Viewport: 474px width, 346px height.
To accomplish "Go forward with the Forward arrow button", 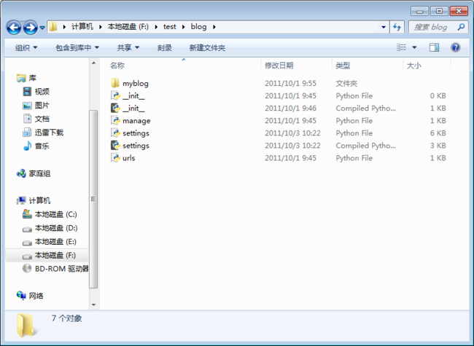I will coord(31,28).
